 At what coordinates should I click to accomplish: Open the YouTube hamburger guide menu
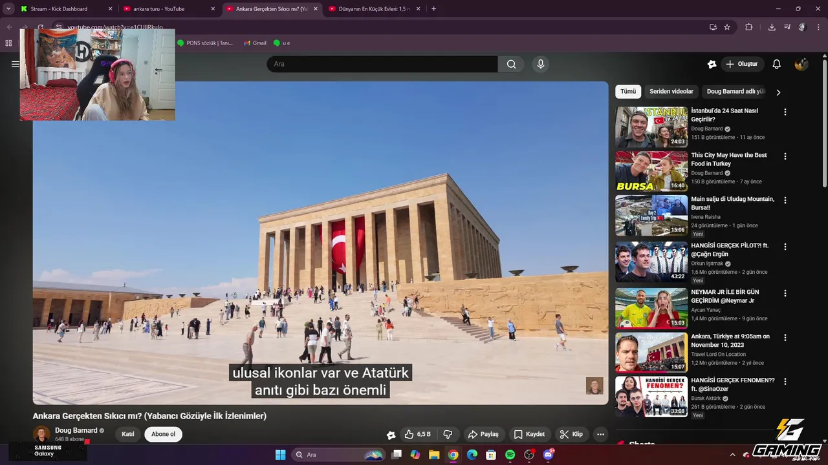click(x=15, y=64)
